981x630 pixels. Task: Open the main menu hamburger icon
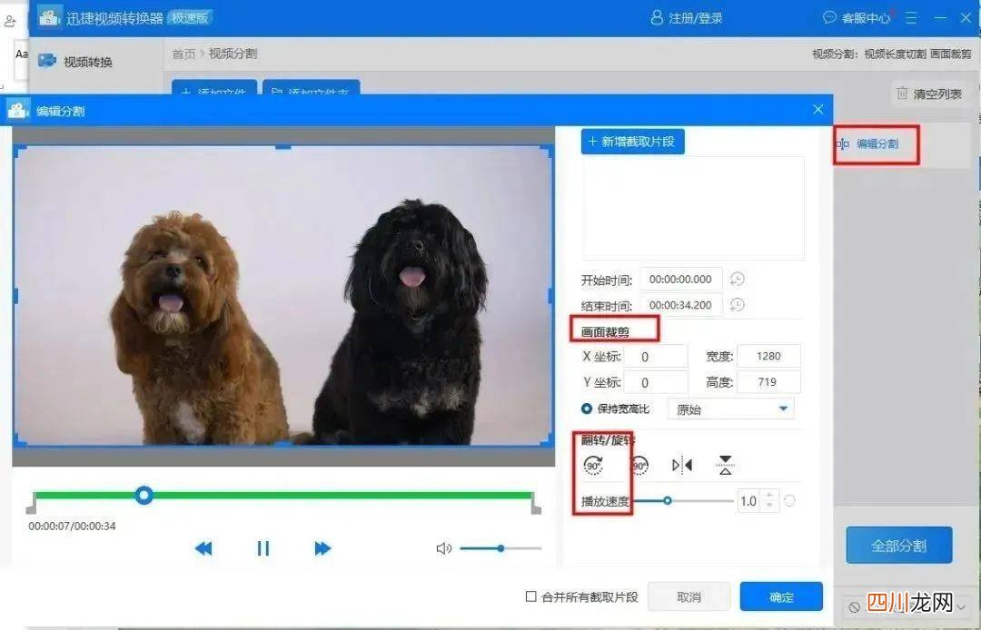[x=911, y=18]
